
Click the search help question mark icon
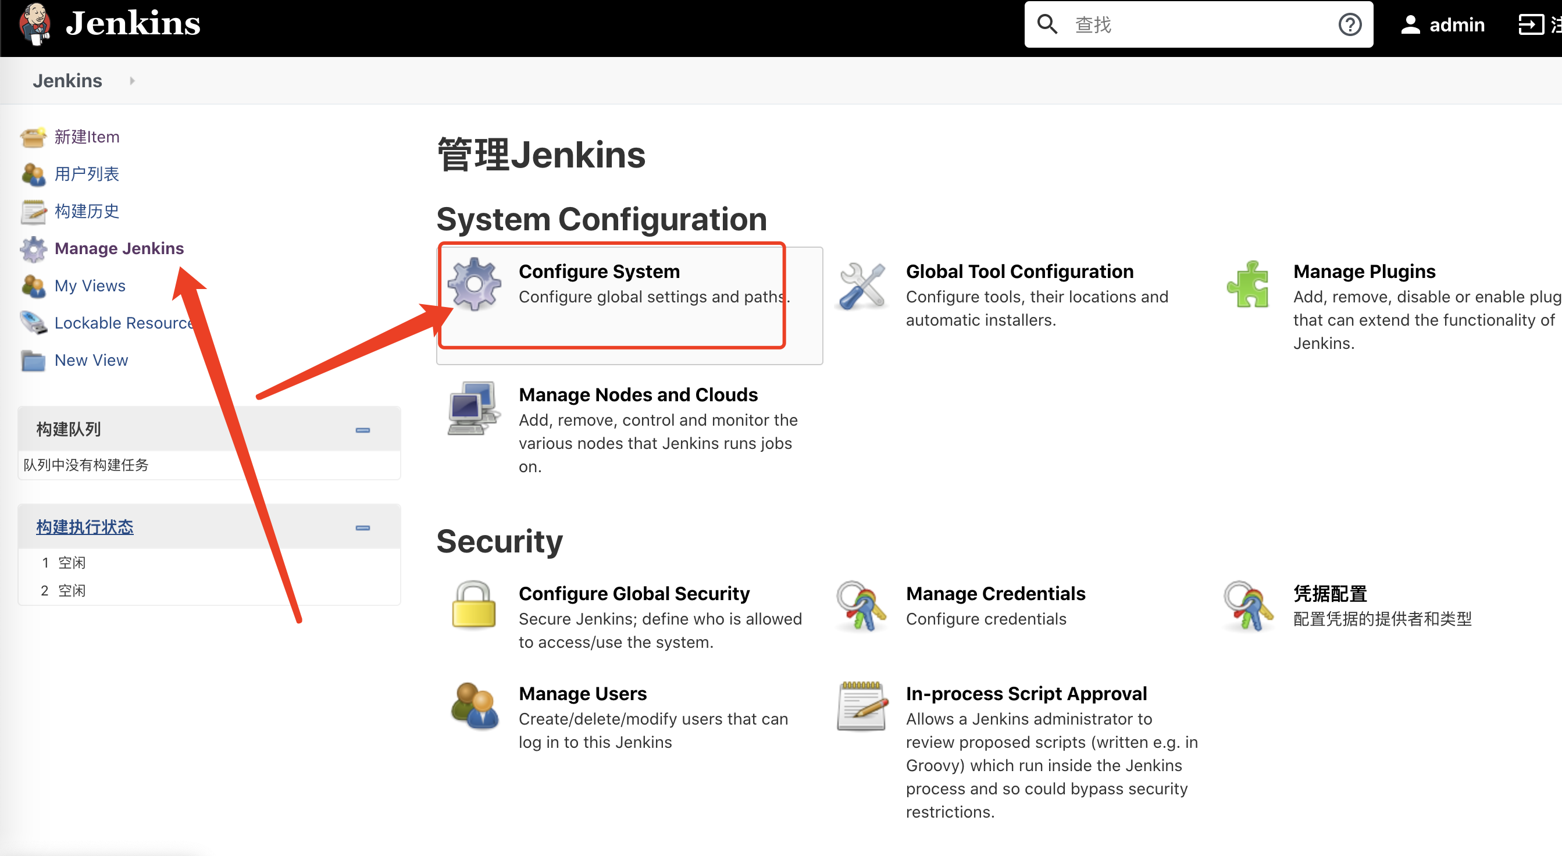pos(1349,25)
